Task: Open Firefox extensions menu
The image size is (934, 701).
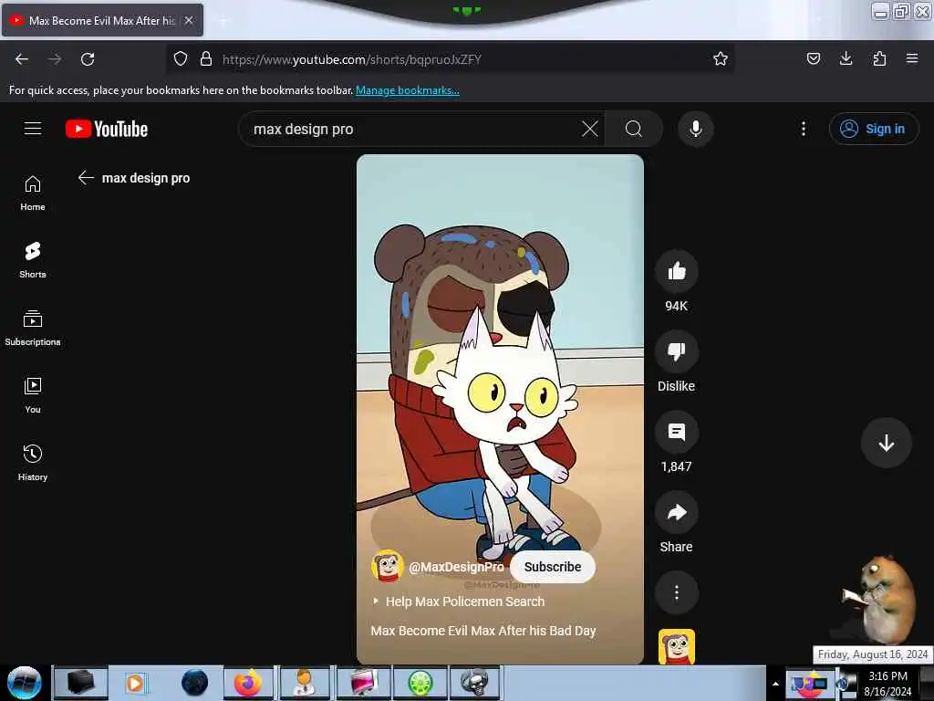Action: 879,58
